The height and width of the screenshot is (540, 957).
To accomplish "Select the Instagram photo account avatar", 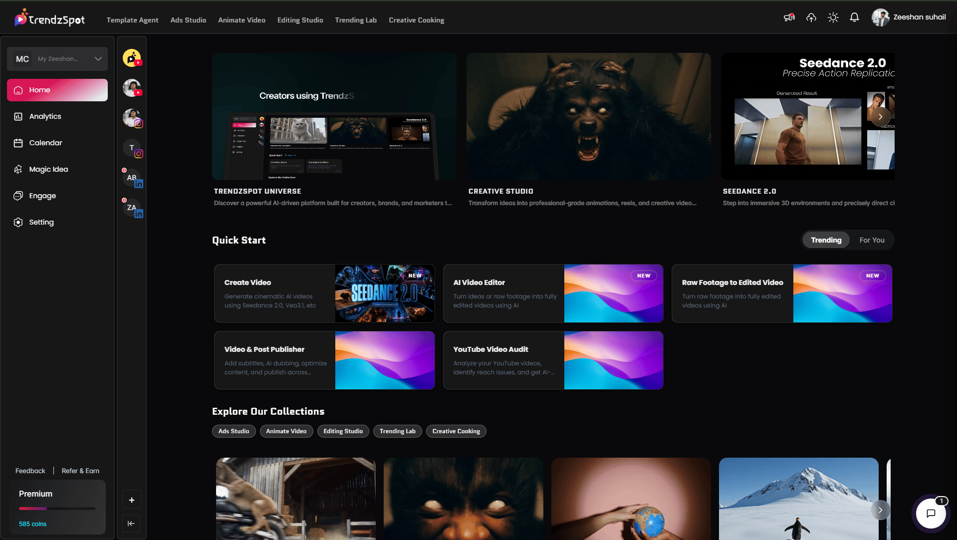I will coord(132,118).
